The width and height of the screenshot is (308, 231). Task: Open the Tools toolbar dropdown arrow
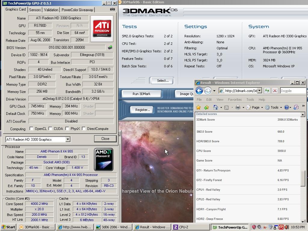(281, 107)
